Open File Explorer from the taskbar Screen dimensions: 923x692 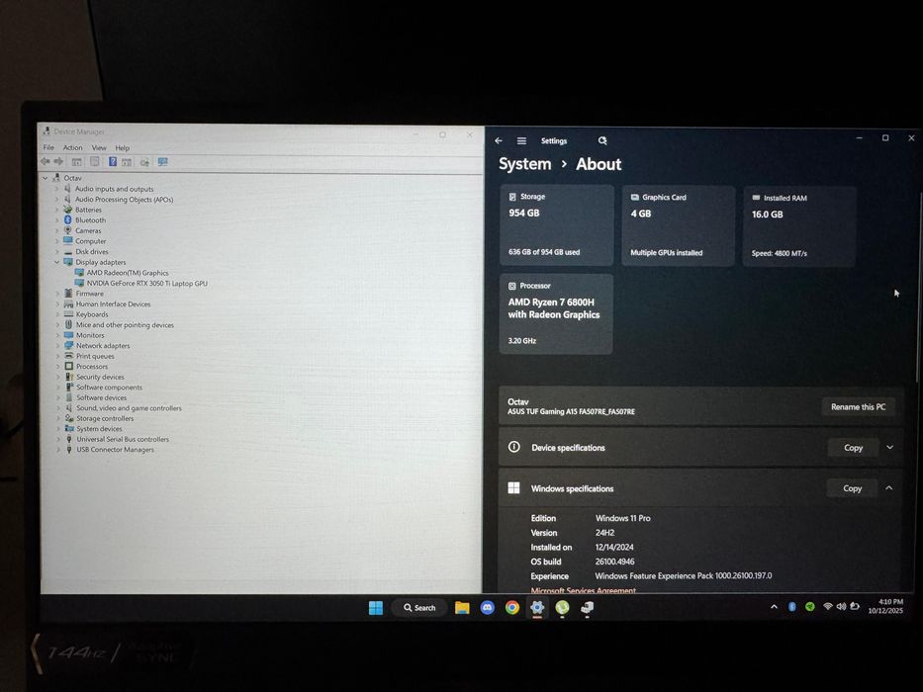tap(462, 608)
